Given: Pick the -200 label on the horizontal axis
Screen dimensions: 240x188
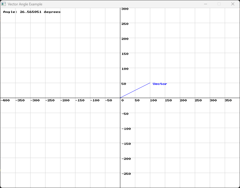Looking at the screenshot, I should (65, 100).
